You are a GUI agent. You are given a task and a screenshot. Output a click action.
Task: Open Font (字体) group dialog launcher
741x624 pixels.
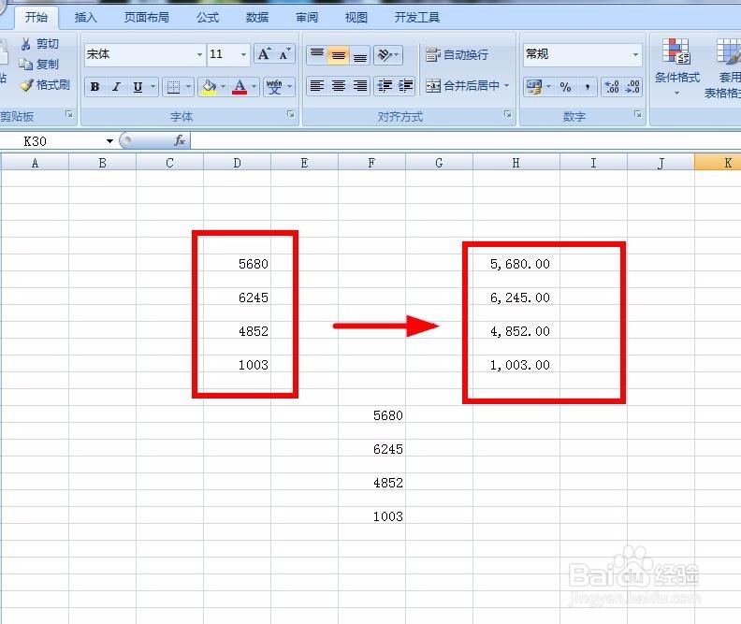click(x=291, y=114)
